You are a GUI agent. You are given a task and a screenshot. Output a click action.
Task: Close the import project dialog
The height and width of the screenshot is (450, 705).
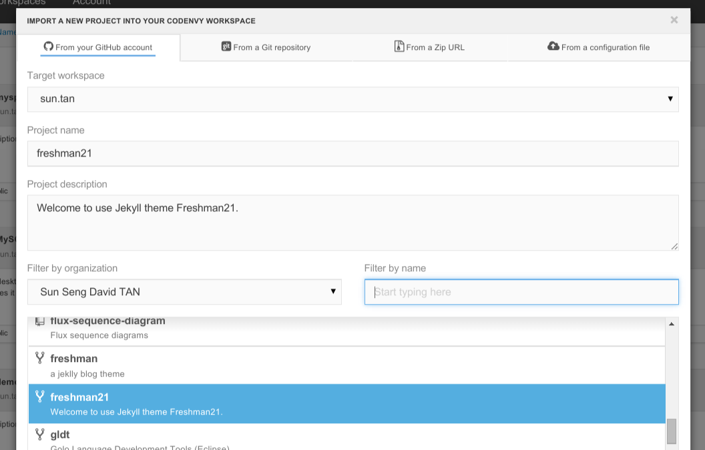tap(674, 20)
